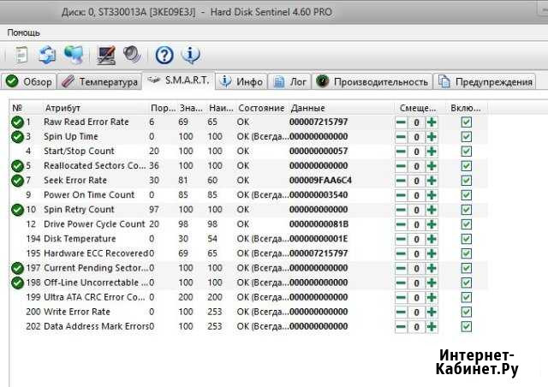Click green status icon for Spin Up Time
548x387 pixels.
17,137
